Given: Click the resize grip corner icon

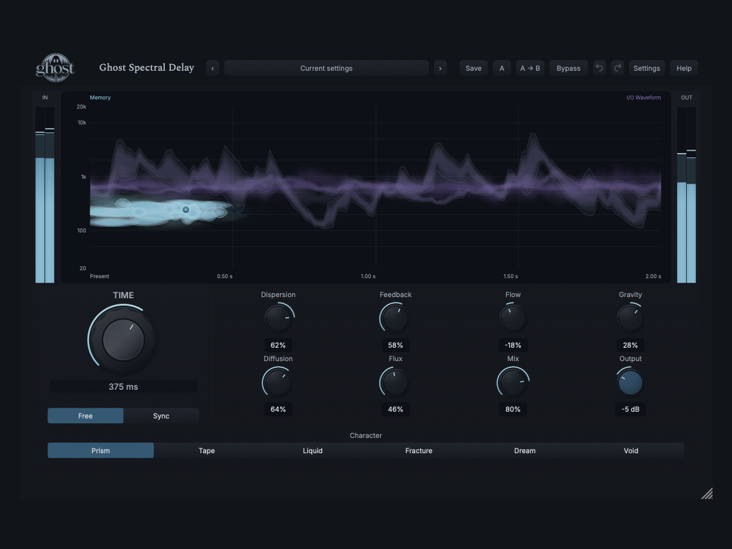Looking at the screenshot, I should 707,493.
